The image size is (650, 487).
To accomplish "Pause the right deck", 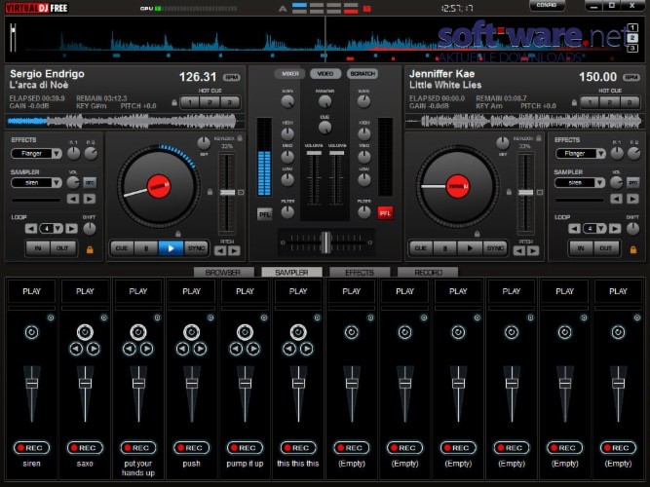I will pyautogui.click(x=444, y=248).
